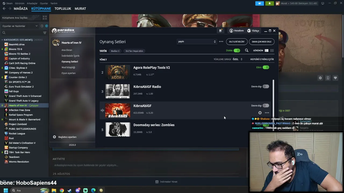Image resolution: width=344 pixels, height=193 pixels.
Task: Open Windows Start menu
Action: click(x=6, y=190)
